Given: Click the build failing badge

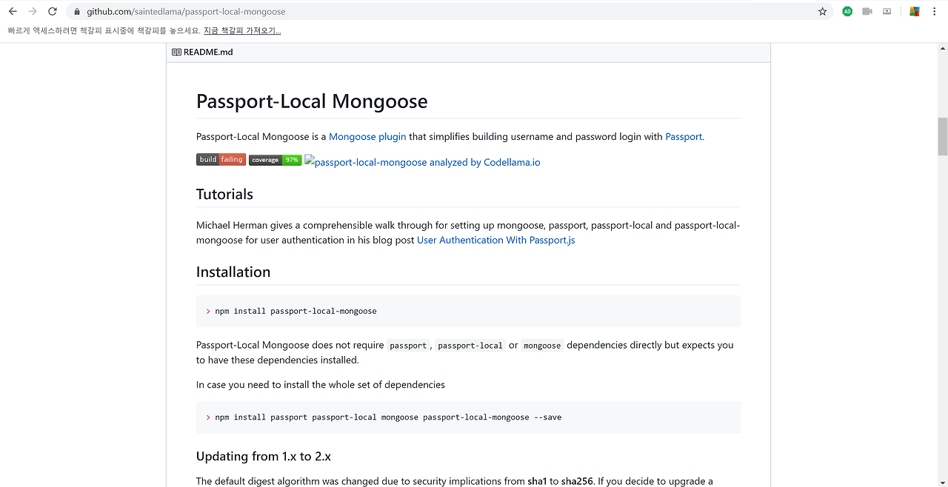Looking at the screenshot, I should (221, 160).
